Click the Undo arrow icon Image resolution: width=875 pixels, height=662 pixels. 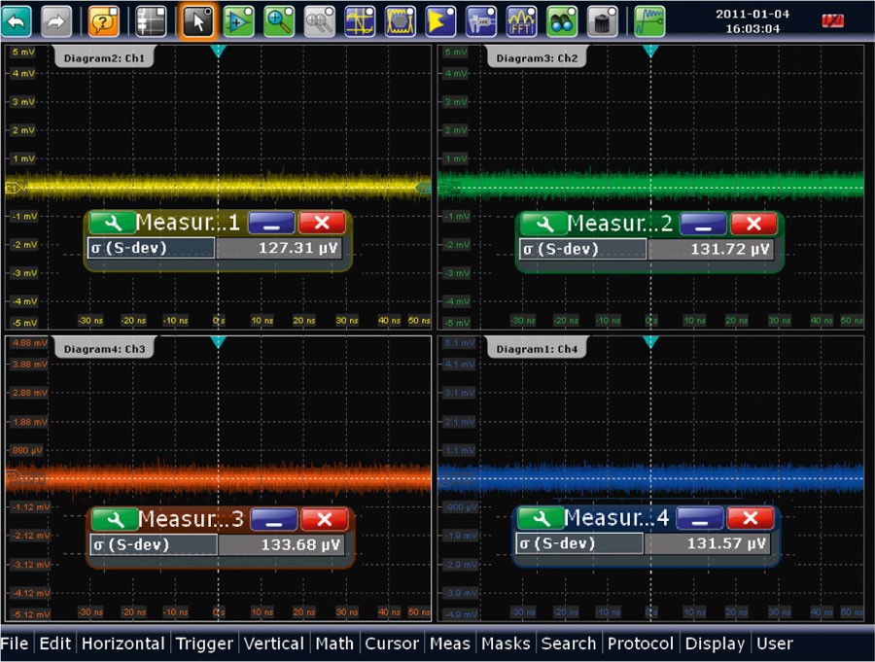point(17,20)
